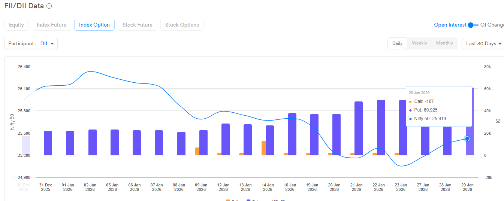Screen dimensions: 504x201
Task: Open the Participant DII dropdown
Action: tap(31, 43)
